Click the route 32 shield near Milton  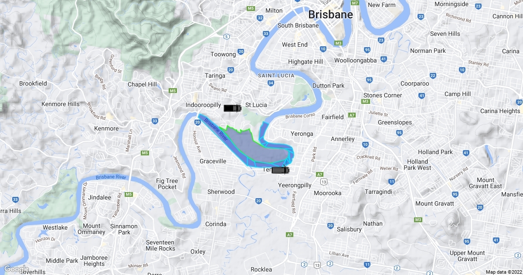click(x=260, y=18)
